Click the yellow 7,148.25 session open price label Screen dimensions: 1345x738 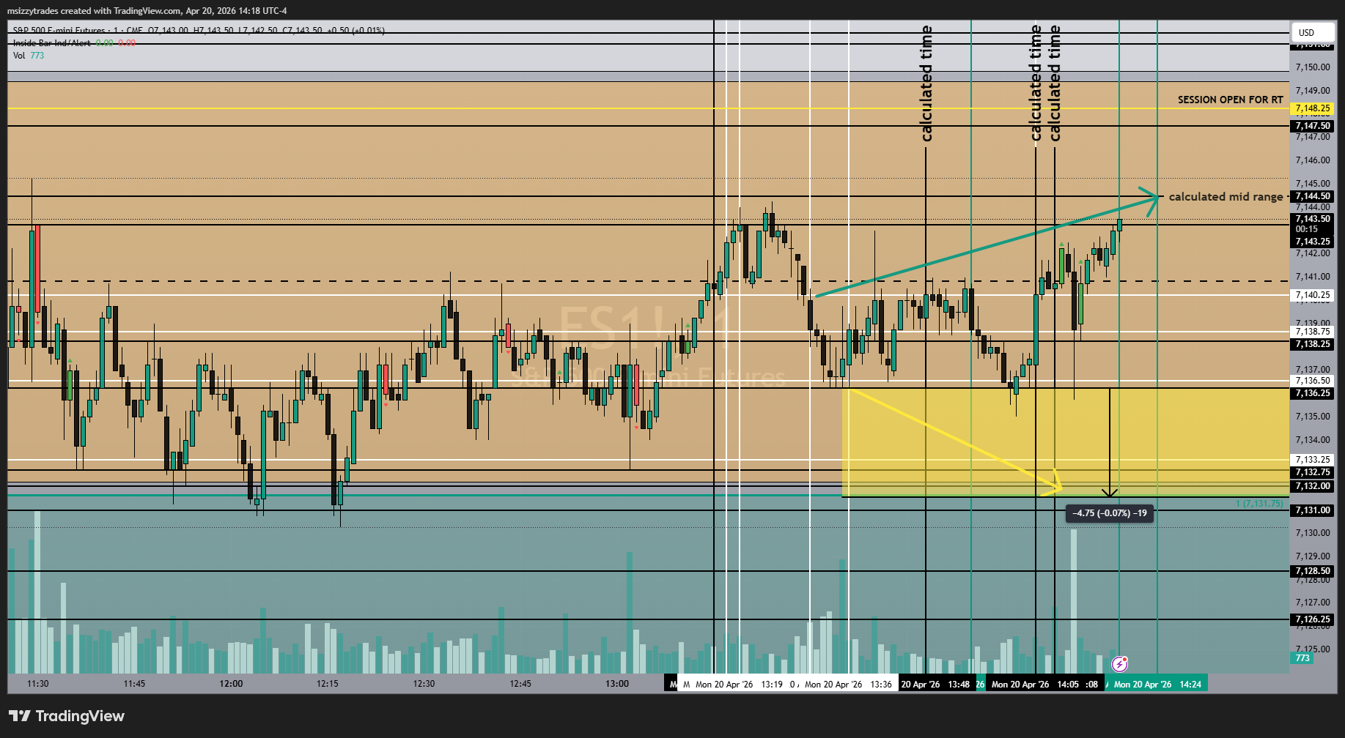click(x=1312, y=108)
